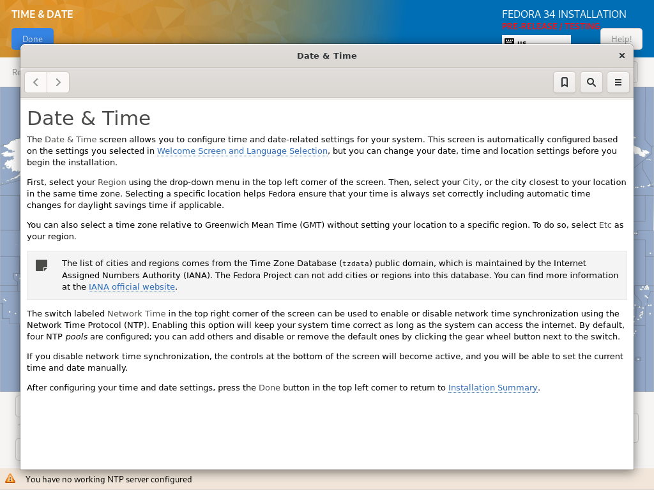Viewport: 654px width, 490px height.
Task: Open the IANA official website link
Action: 132,286
